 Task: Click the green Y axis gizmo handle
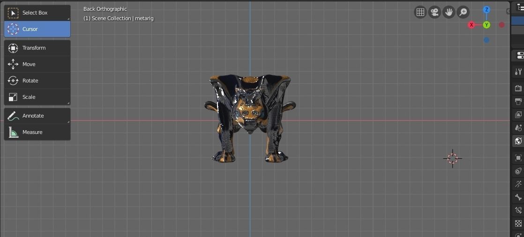coord(487,25)
